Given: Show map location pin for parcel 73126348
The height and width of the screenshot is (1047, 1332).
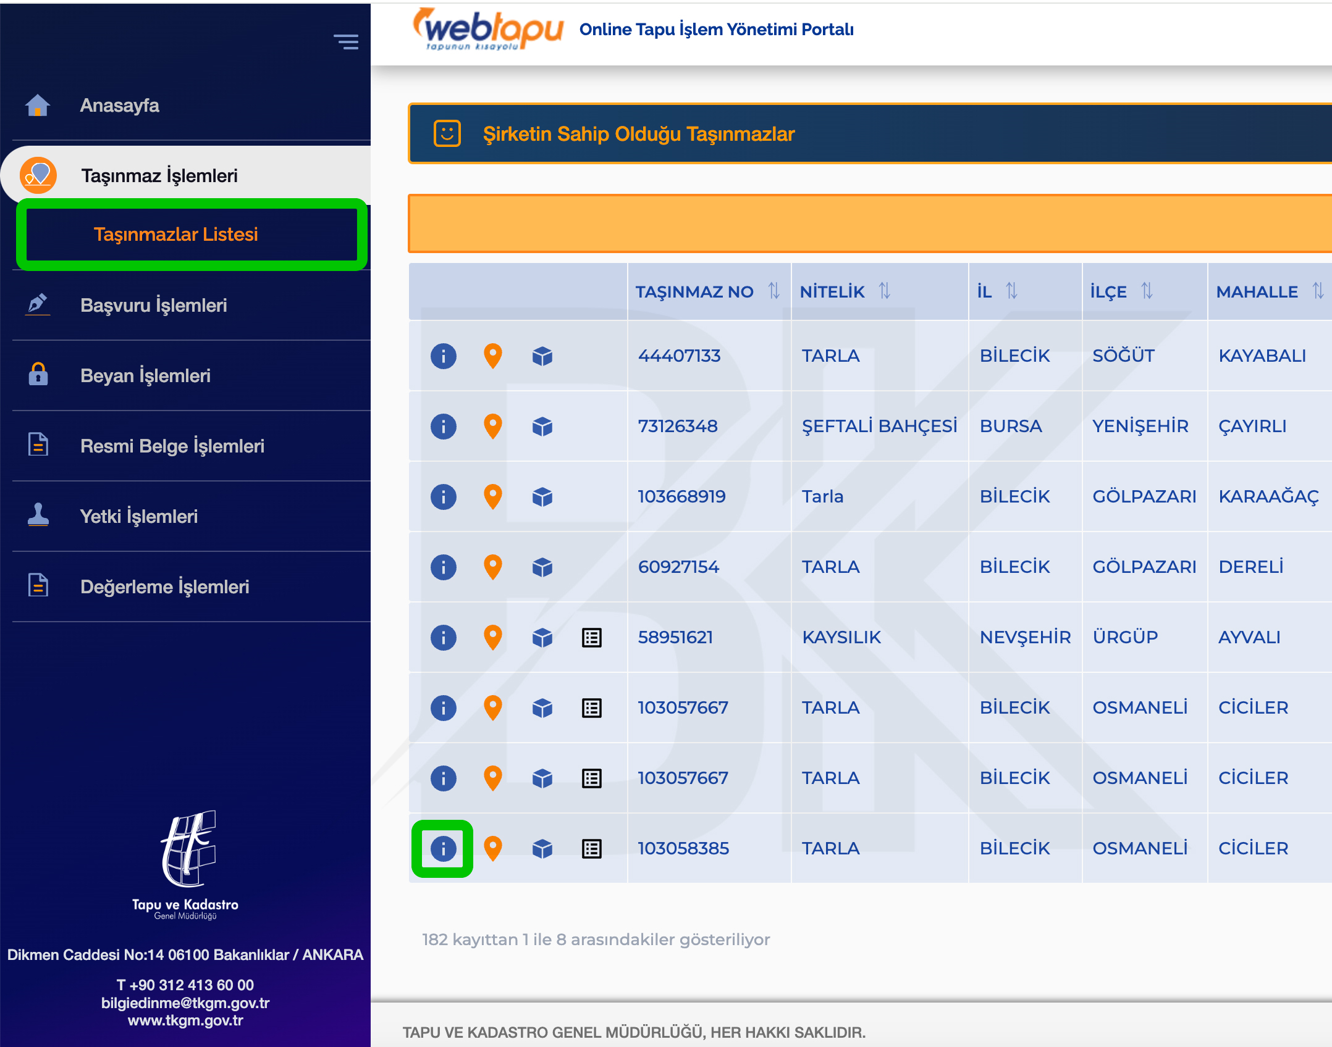Looking at the screenshot, I should coord(492,427).
